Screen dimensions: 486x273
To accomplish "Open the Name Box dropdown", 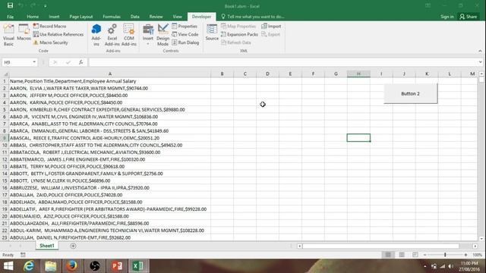I will coord(34,62).
